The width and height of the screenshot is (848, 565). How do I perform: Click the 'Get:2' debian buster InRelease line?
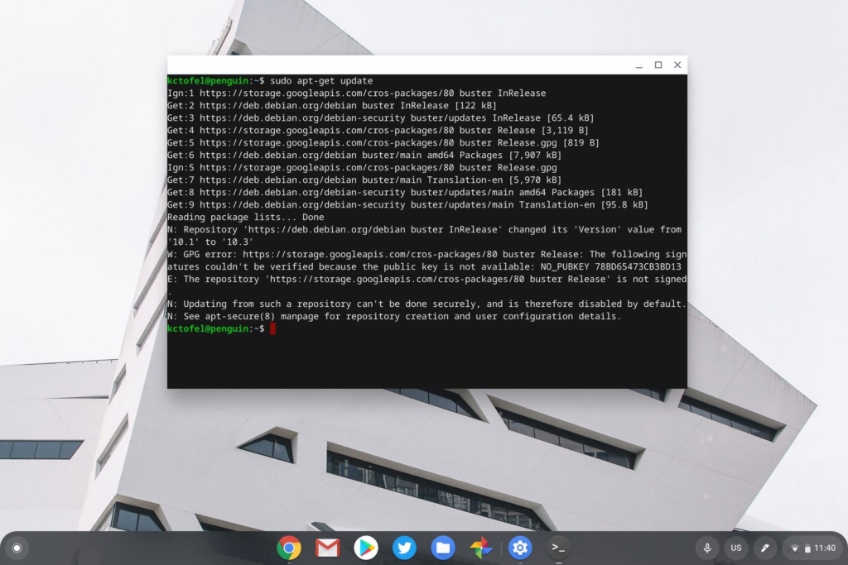pos(331,105)
